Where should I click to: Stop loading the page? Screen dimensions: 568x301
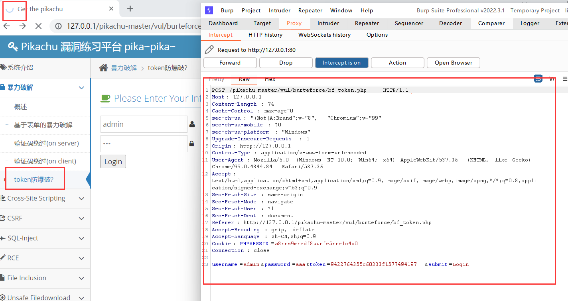point(38,26)
